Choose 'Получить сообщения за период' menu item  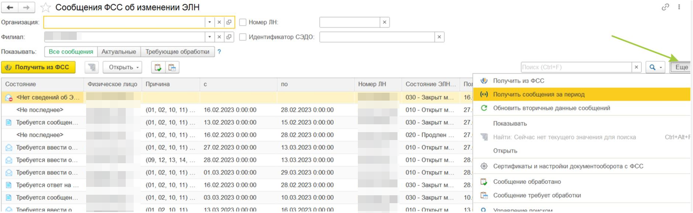click(x=539, y=94)
